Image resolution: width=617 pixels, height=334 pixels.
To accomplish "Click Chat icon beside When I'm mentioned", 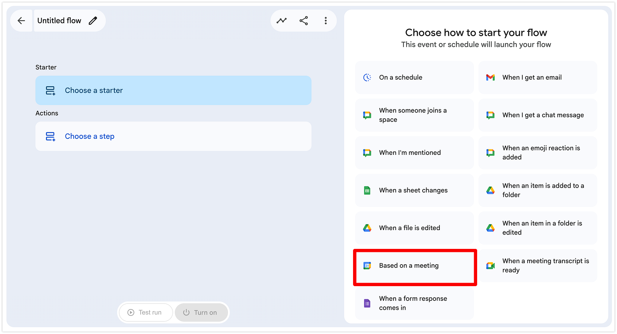I will [x=367, y=153].
